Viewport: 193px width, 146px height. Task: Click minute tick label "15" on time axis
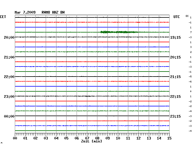pos(169,138)
